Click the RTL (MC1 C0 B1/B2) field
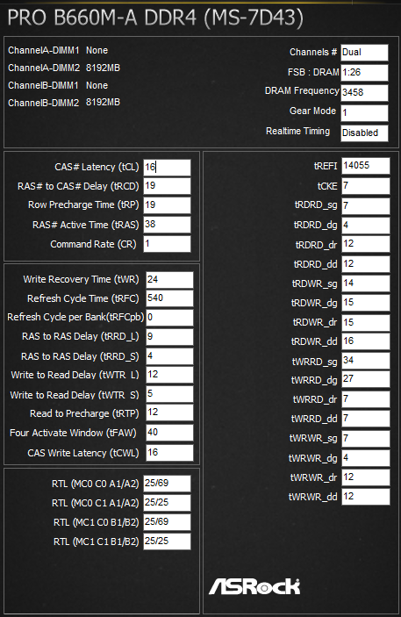Screen dimensions: 401x617 (167, 522)
